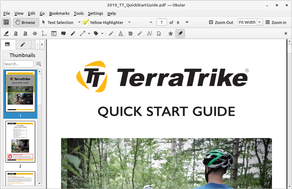Close the annotation toolbar
The image size is (292, 189).
[286, 33]
